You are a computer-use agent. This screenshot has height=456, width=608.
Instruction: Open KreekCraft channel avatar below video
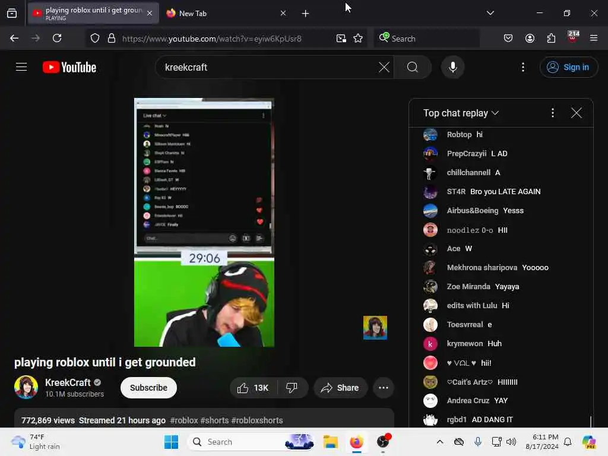(x=26, y=387)
